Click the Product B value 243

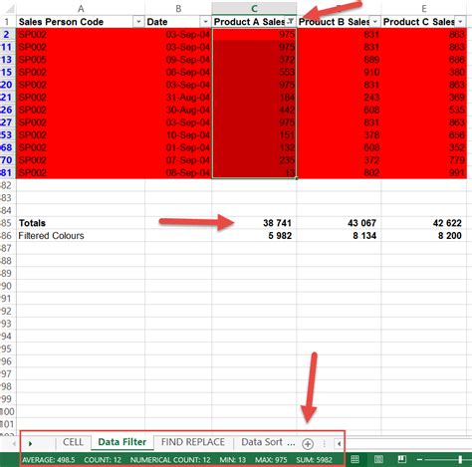[x=339, y=98]
